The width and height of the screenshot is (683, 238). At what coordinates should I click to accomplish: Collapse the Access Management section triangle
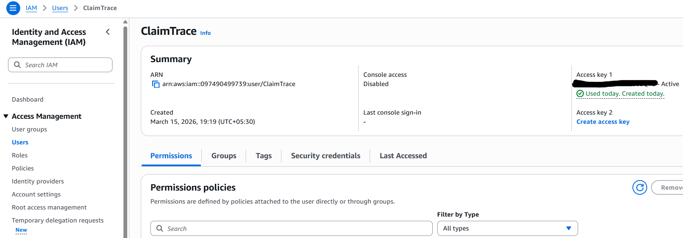6,116
